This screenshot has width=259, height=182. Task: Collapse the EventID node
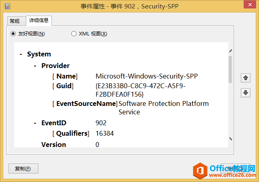pyautogui.click(x=35, y=123)
